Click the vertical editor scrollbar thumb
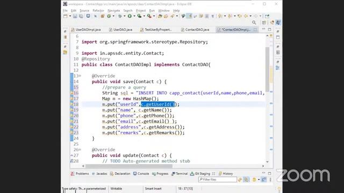Screen dimensions: 344x193 267,69
